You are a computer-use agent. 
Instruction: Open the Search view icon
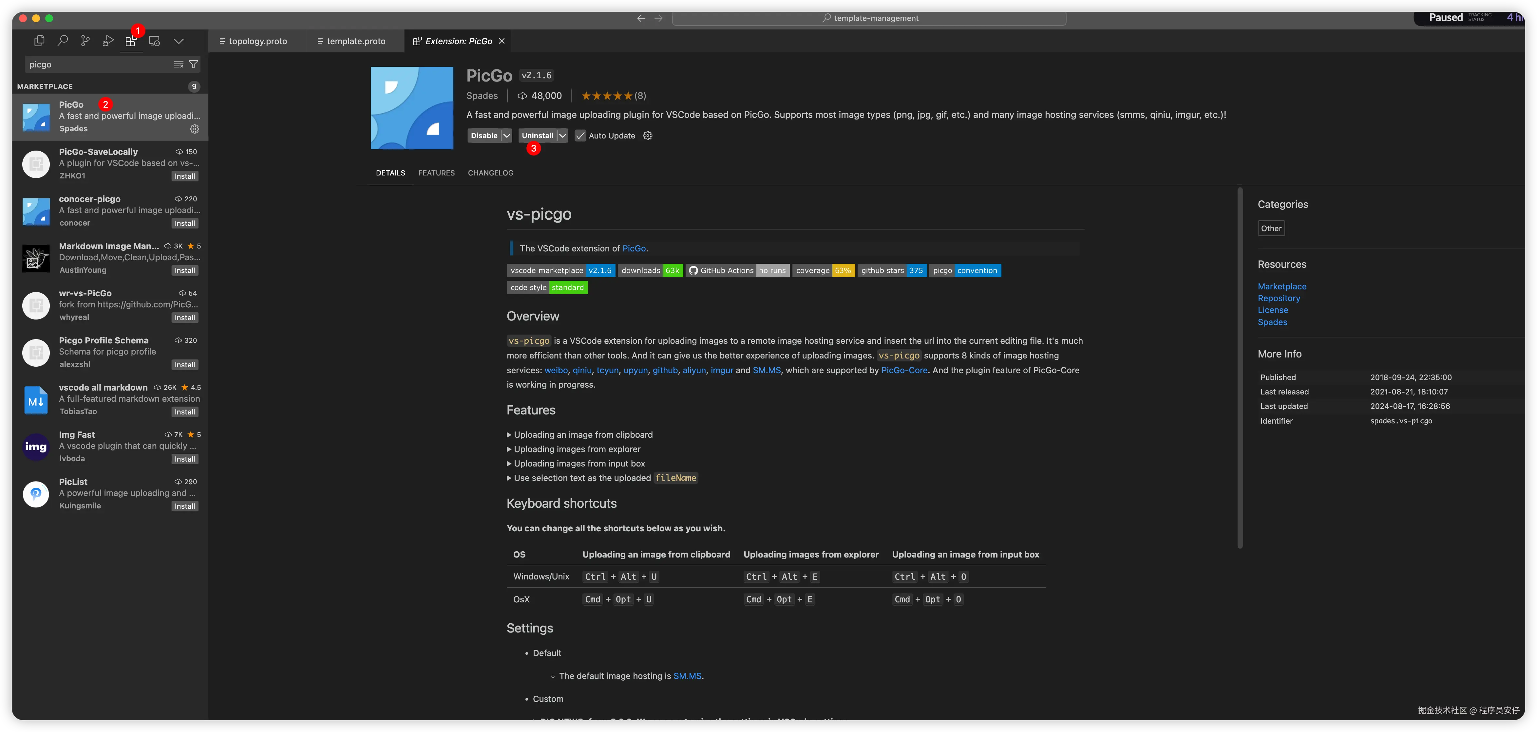pos(62,41)
